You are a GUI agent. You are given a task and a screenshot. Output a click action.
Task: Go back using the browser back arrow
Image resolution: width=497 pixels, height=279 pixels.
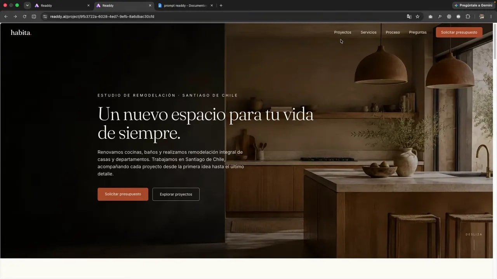(6, 17)
